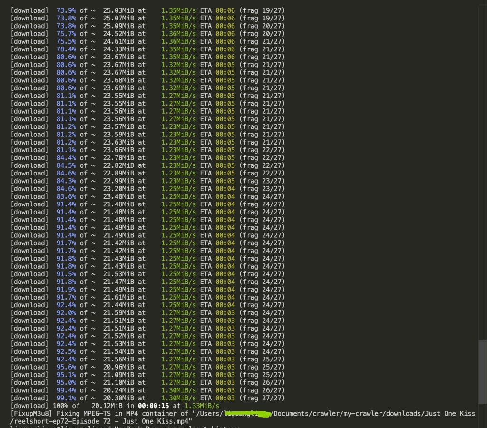Click the '25.03MiB' size value
The height and width of the screenshot is (428, 487).
point(118,10)
